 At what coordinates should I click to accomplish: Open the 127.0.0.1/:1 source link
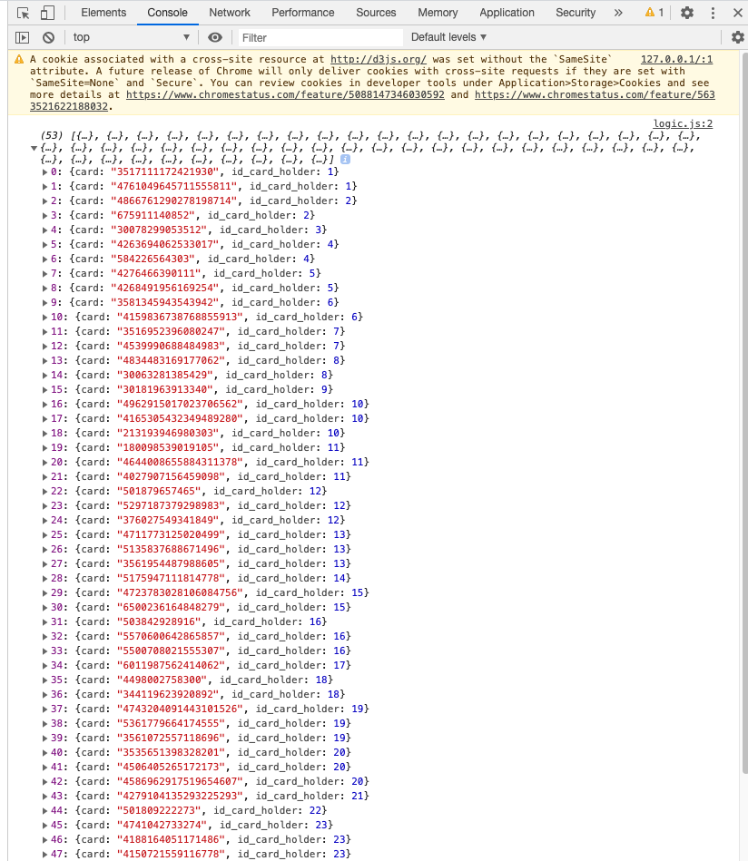coord(676,59)
